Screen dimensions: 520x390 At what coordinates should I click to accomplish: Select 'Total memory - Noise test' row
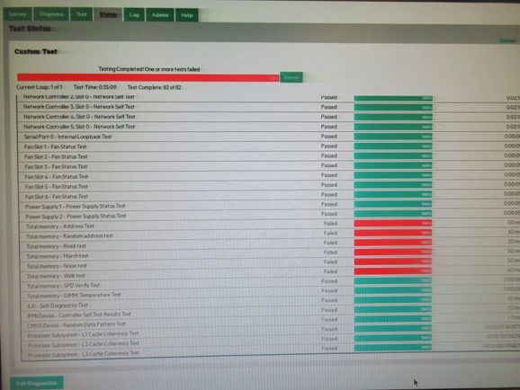tap(269, 264)
